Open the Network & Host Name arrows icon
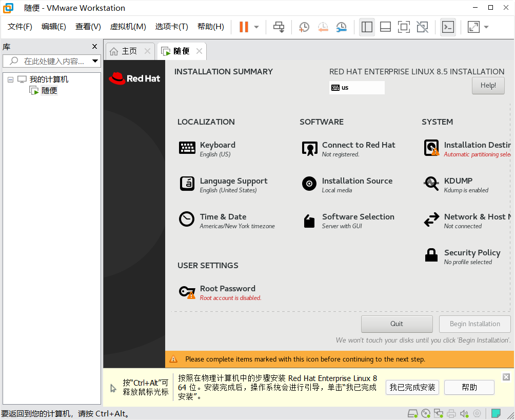Viewport: 515px width, 420px height. coord(431,219)
